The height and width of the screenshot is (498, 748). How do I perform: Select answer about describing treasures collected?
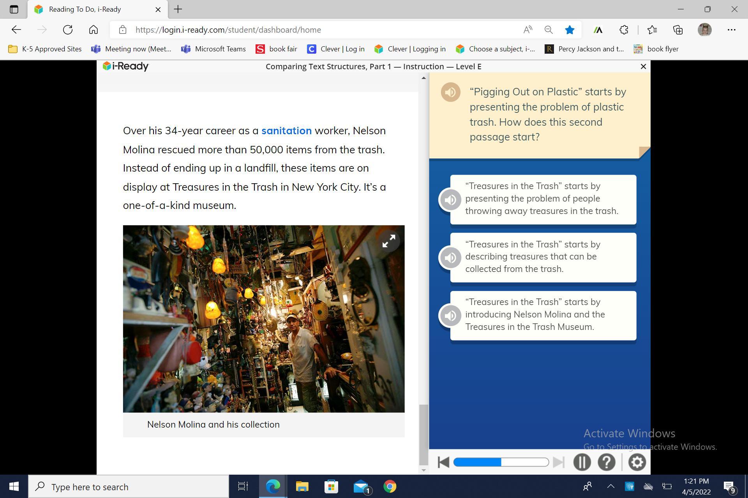click(x=543, y=257)
